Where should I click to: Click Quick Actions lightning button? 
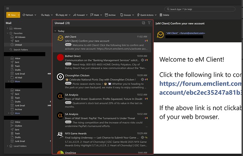(x=145, y=15)
